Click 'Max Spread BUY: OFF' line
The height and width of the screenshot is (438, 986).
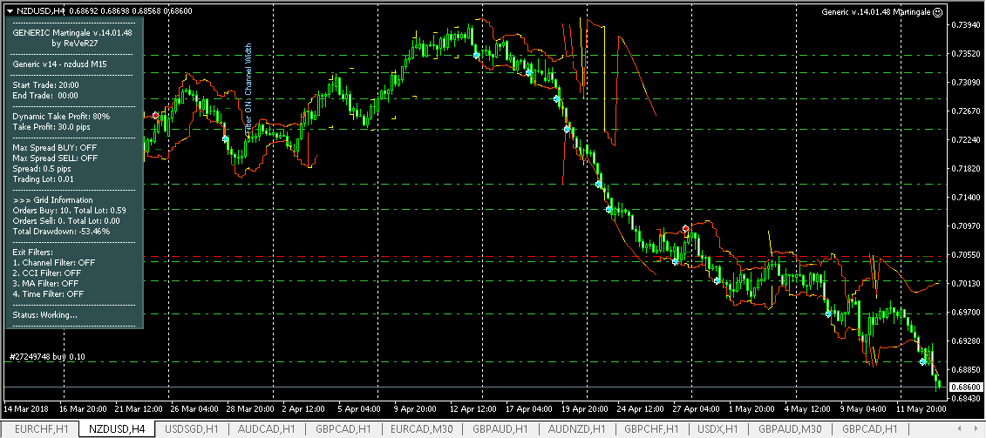53,148
